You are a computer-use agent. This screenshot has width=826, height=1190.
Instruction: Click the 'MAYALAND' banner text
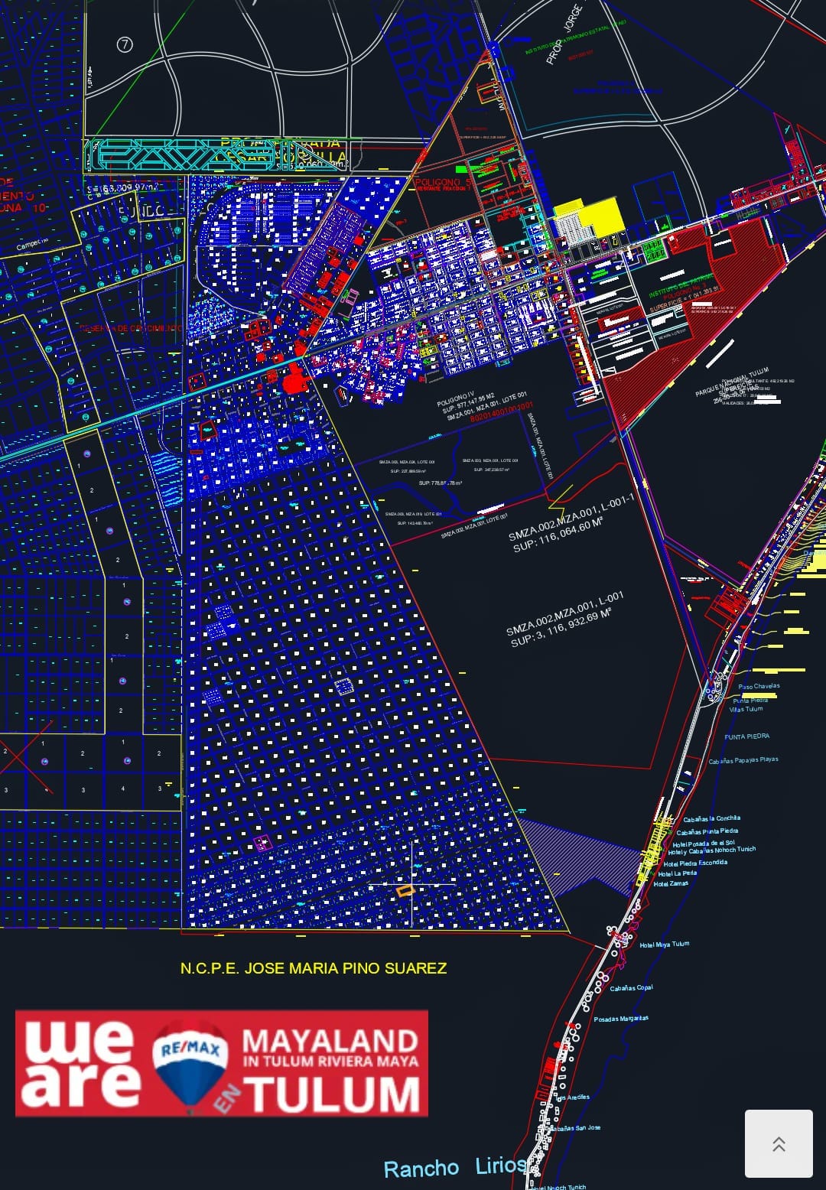[330, 1040]
